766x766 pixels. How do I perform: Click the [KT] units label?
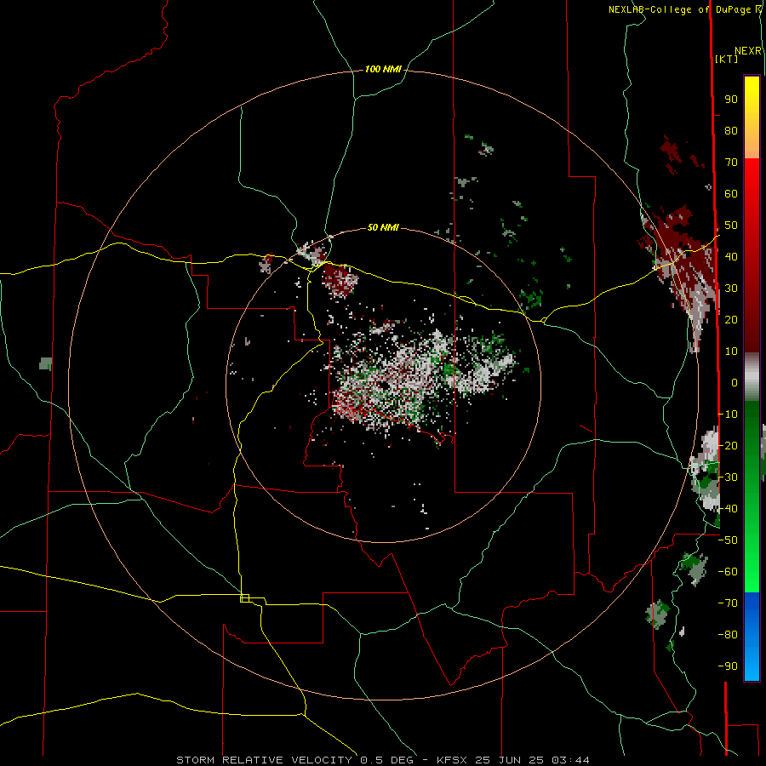tap(726, 59)
